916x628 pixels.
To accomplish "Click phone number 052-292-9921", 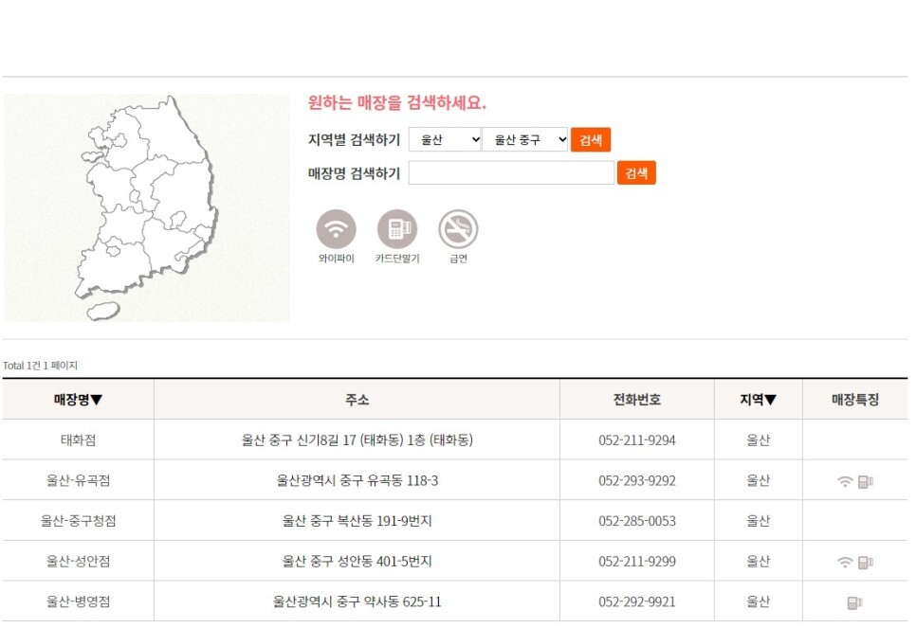I will tap(637, 601).
